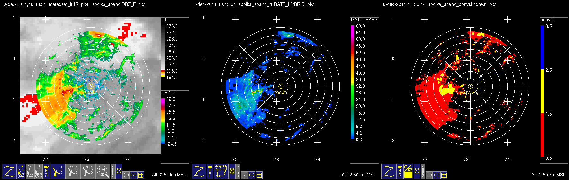This screenshot has height=180, width=569.
Task: Click the '68.0' value on RATE_HYBRID legend
Action: point(360,26)
